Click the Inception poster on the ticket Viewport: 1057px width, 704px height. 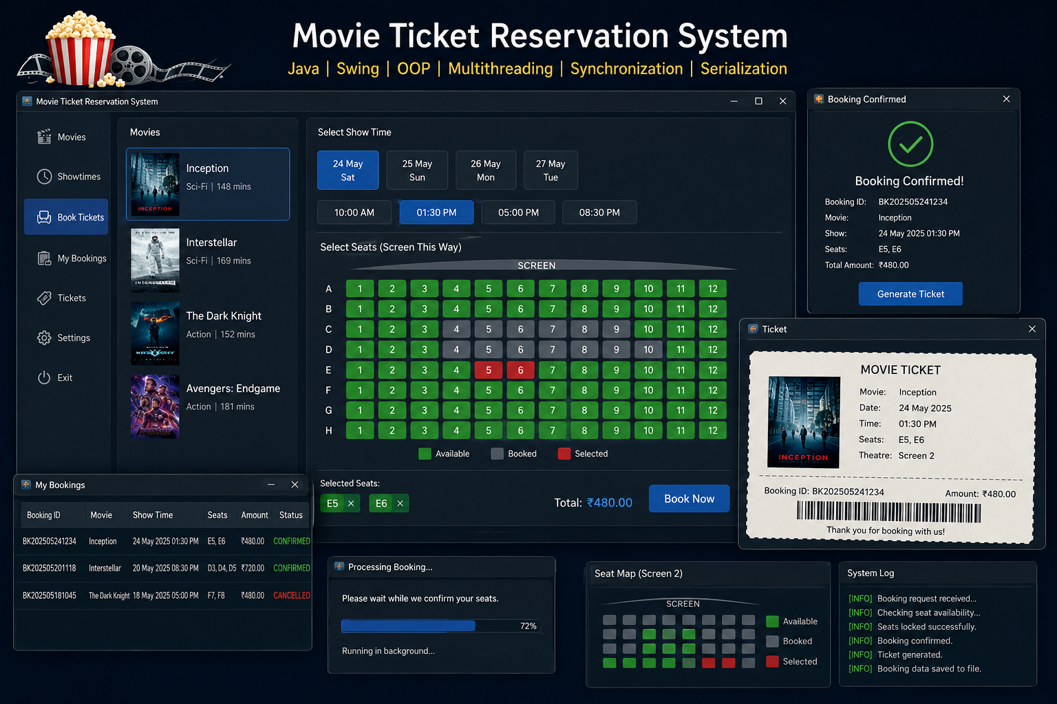click(x=804, y=422)
